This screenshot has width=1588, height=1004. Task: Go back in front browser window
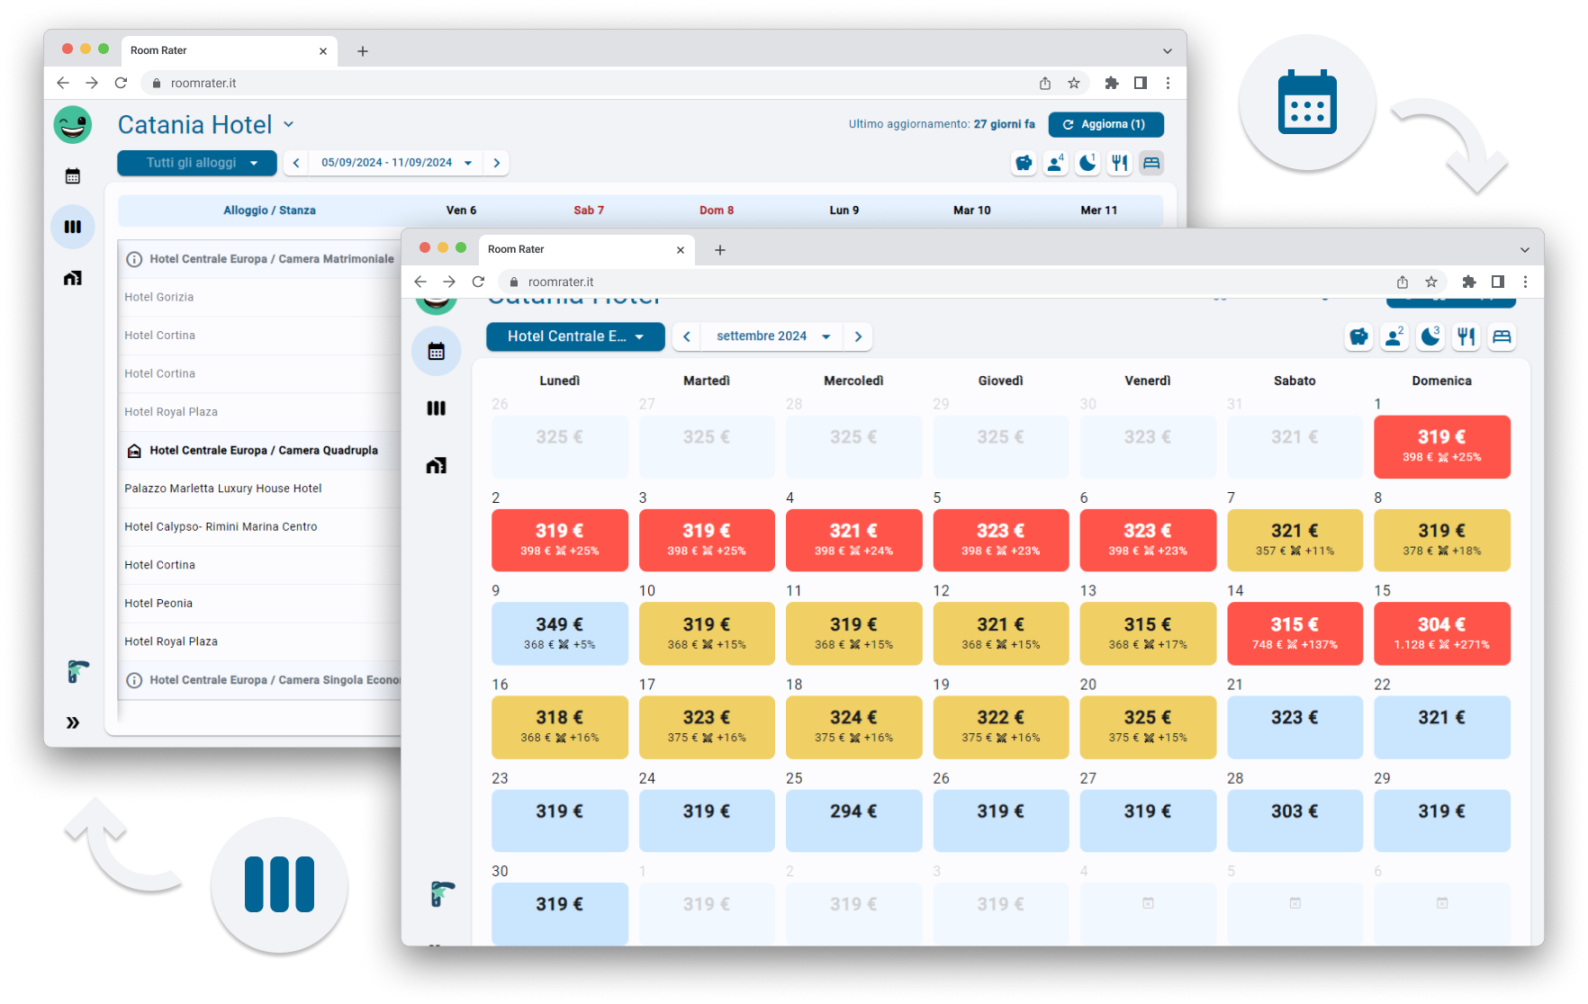pyautogui.click(x=420, y=282)
